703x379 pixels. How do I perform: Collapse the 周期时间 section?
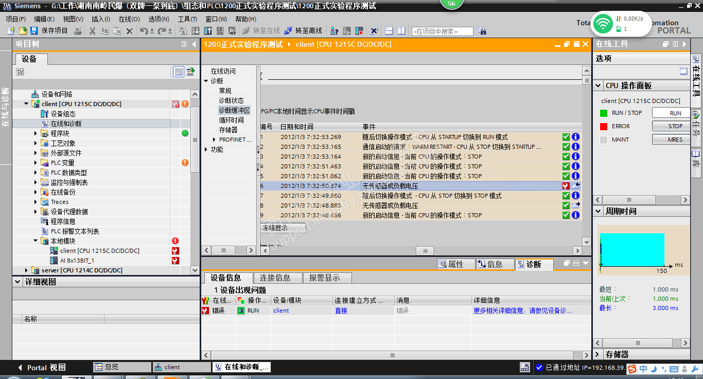point(599,211)
